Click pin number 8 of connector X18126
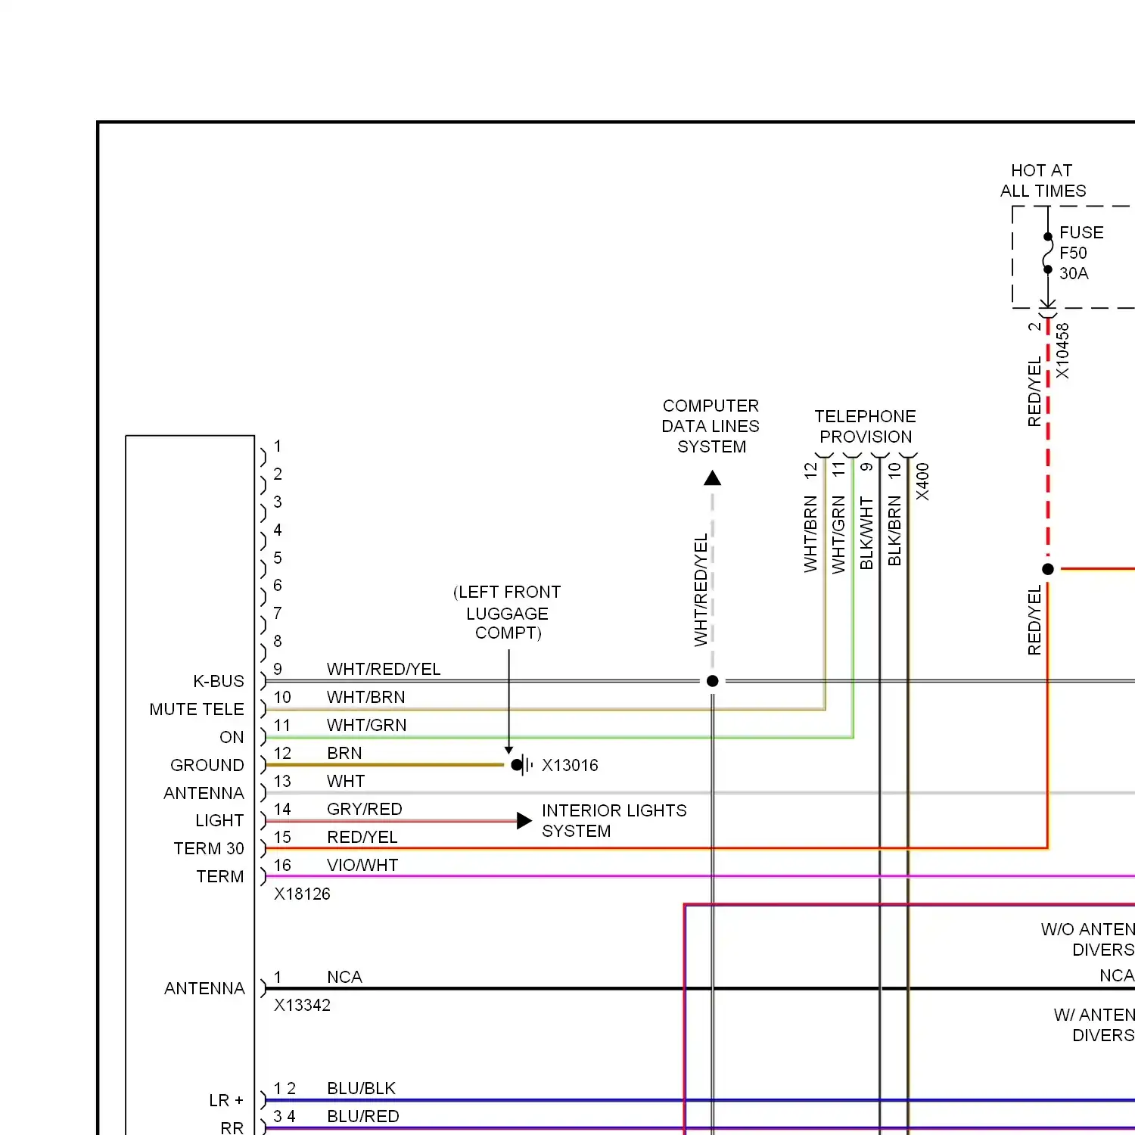 pyautogui.click(x=278, y=641)
